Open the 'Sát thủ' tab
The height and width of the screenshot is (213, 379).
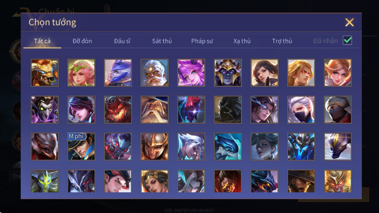162,41
